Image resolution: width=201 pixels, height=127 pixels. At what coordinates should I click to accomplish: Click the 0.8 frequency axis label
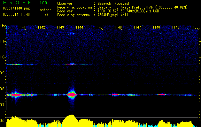coord(3,89)
